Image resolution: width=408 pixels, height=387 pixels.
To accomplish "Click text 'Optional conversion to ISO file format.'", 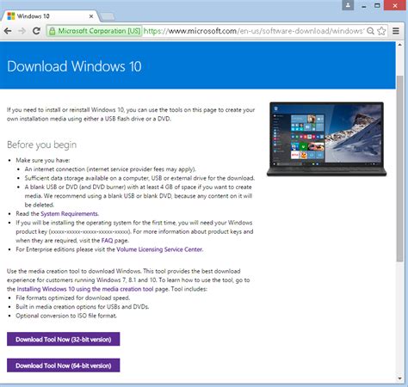I will click(66, 316).
